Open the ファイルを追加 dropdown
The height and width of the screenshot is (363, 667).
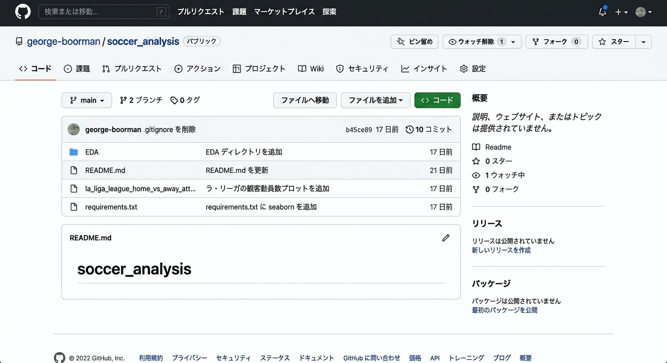(x=376, y=100)
